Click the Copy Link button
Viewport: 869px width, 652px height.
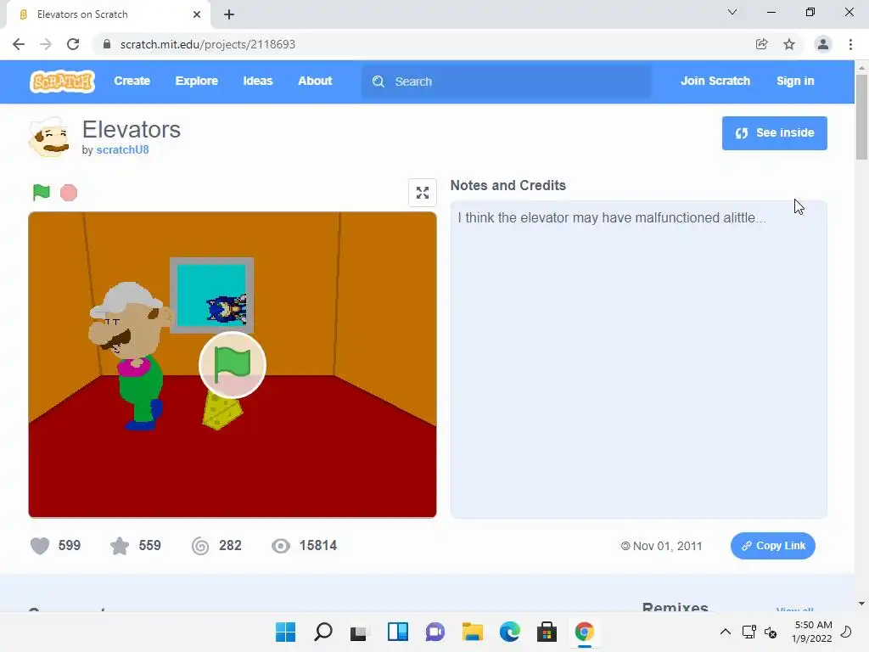[x=773, y=546]
